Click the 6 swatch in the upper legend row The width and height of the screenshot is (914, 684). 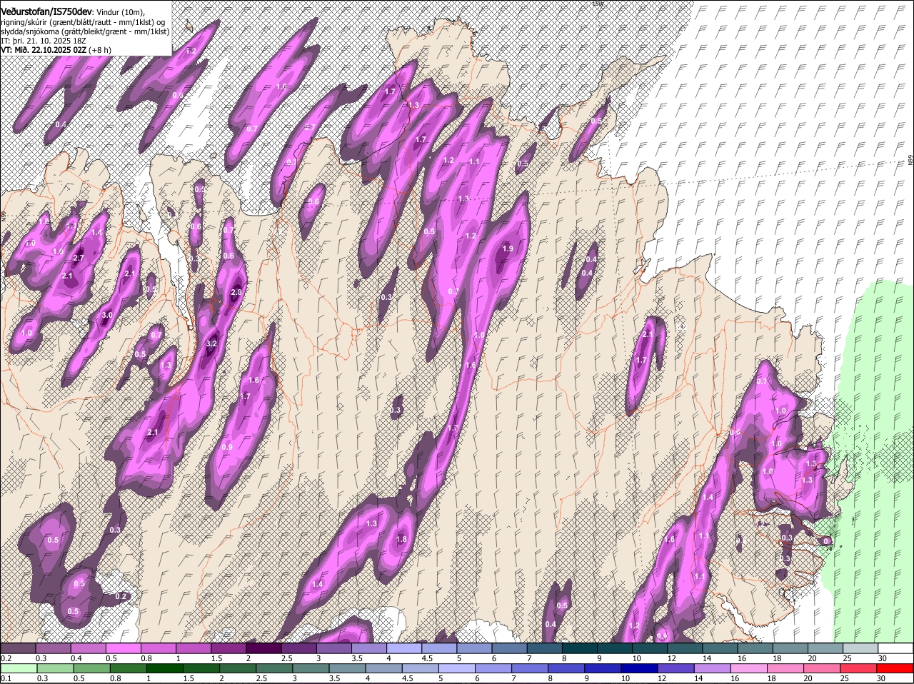point(508,648)
